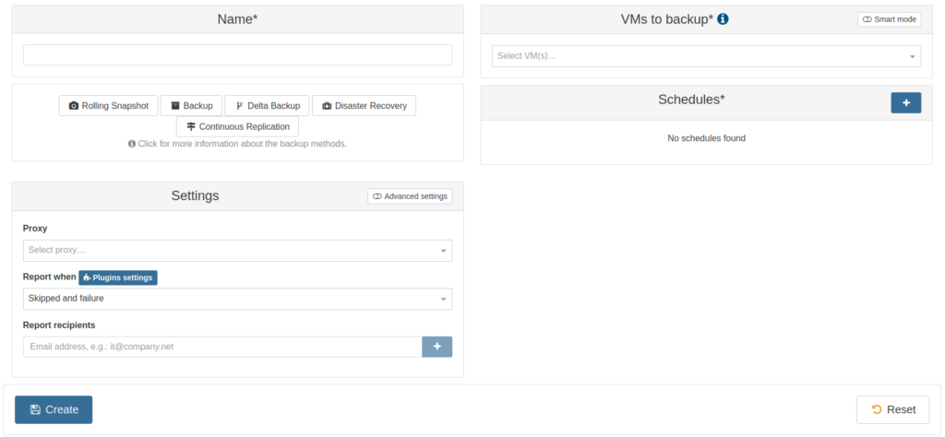Expand the Select proxy dropdown
Screen dimensions: 945x437
(237, 251)
